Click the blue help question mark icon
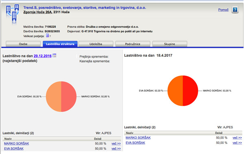Viewport: 244px width, 154px height. point(235,10)
